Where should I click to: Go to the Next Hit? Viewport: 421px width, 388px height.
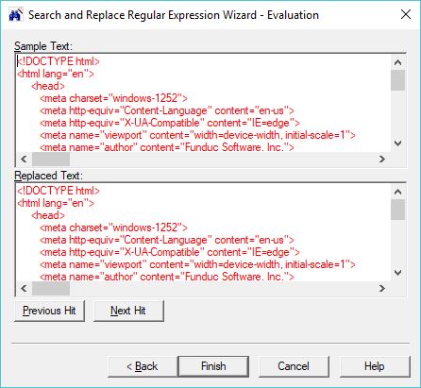click(x=128, y=311)
